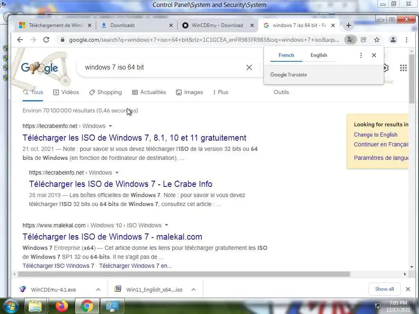419x314 pixels.
Task: Open the Outils search tools
Action: tap(281, 92)
